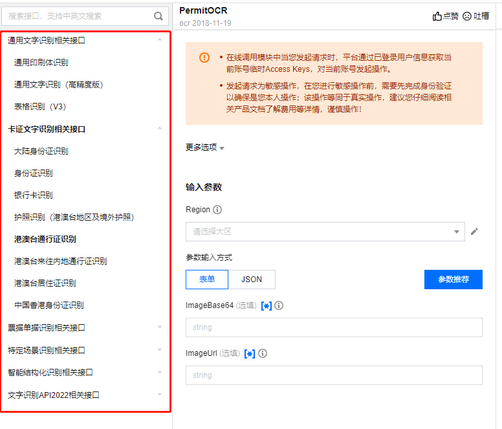The height and width of the screenshot is (429, 502).
Task: Click the ImageBase64 string input field
Action: [334, 327]
